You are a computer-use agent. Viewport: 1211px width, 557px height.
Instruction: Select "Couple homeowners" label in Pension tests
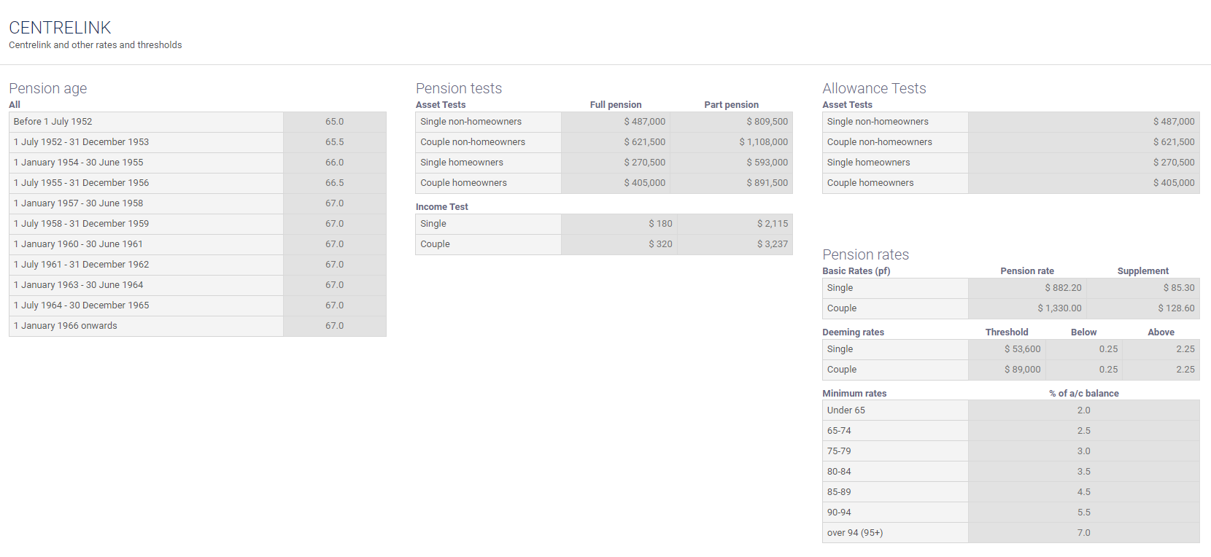point(463,183)
